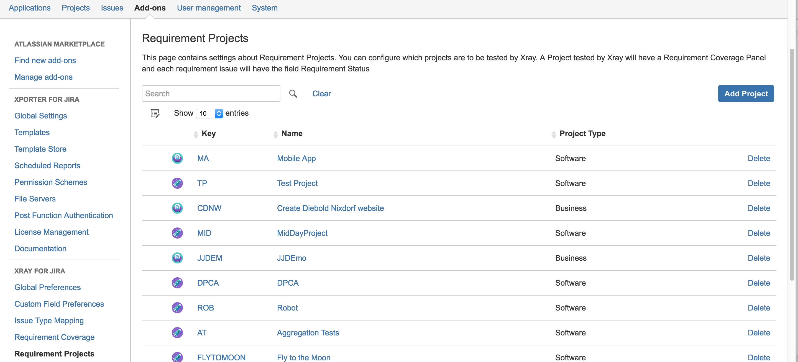
Task: Open the MidDayProject name link
Action: [x=302, y=233]
